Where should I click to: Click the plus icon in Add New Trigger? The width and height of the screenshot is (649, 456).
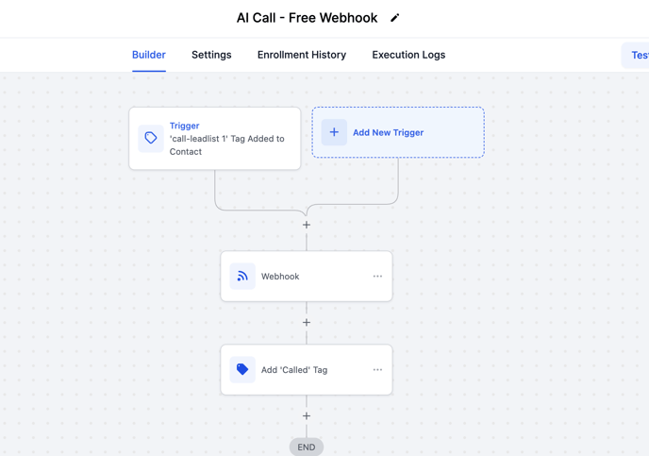334,132
